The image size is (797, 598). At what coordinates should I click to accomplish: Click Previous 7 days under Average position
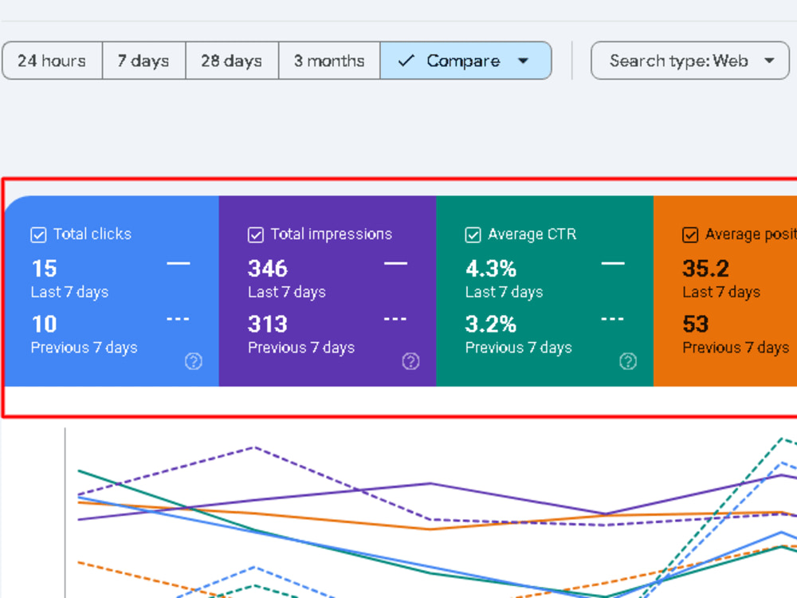736,348
